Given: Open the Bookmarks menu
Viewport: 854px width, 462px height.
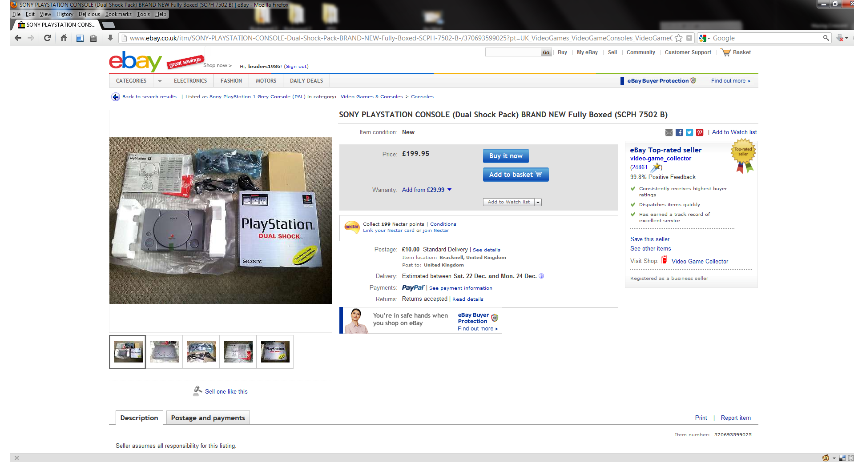Looking at the screenshot, I should click(118, 14).
